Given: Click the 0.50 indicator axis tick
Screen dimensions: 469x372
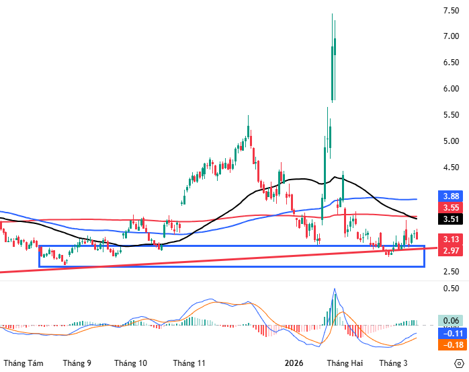Looking at the screenshot, I should tap(451, 289).
